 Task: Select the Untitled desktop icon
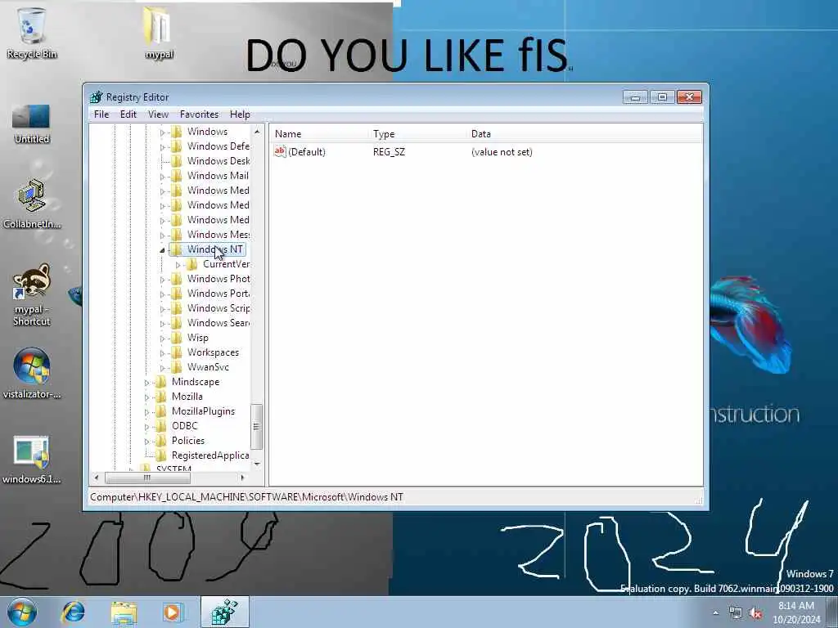click(32, 124)
